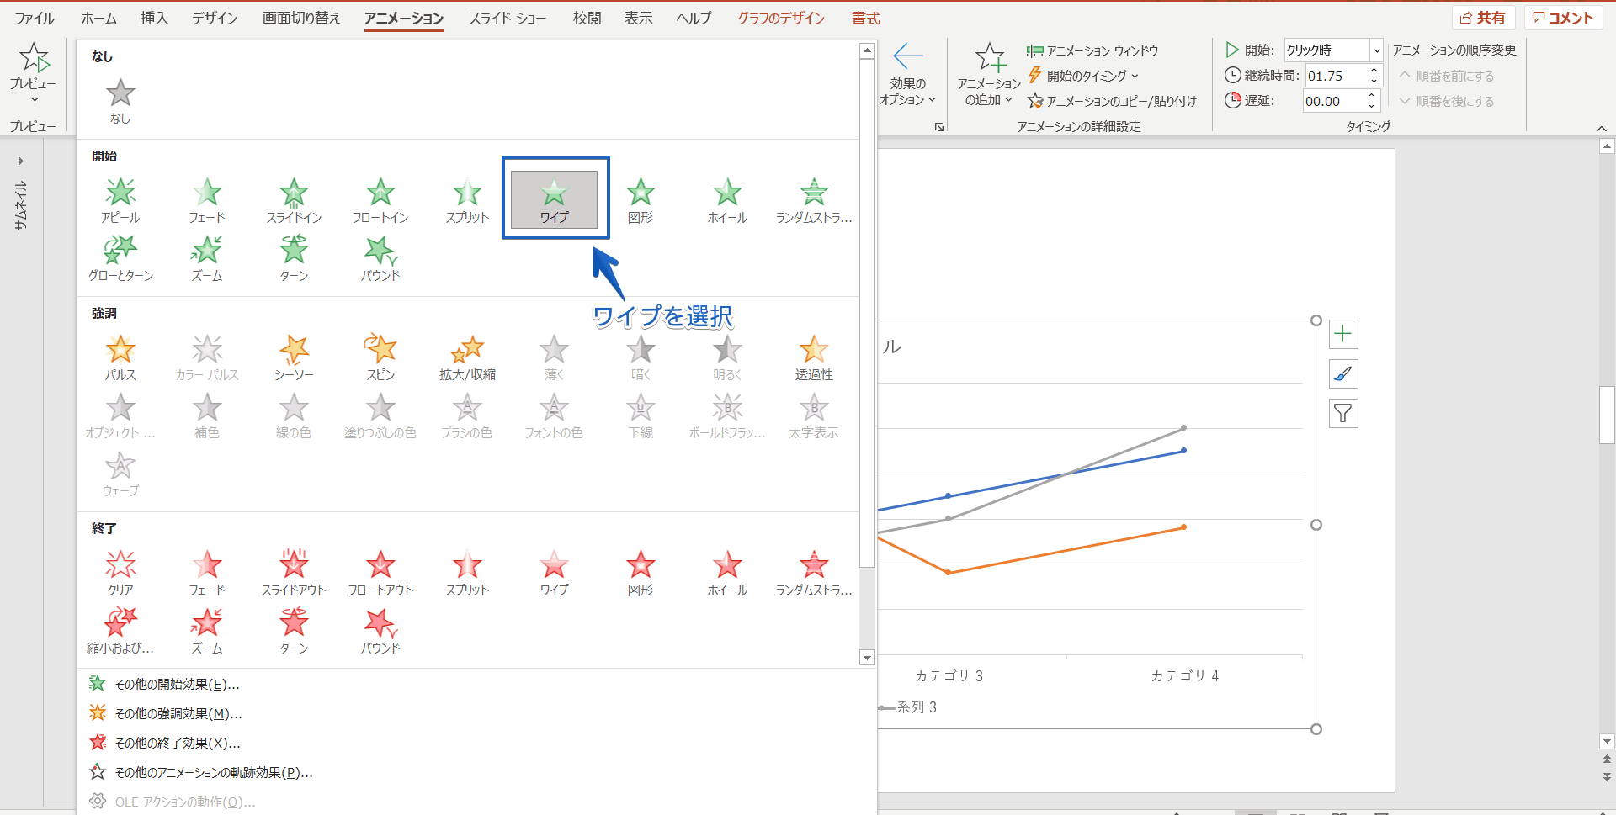The height and width of the screenshot is (815, 1616).
Task: Choose the ワイプ exit effect
Action: [x=554, y=573]
